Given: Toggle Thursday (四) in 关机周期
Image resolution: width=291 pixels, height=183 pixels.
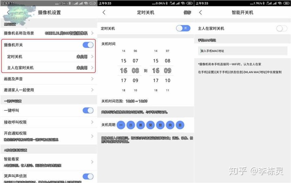Looking at the screenshot, I should click(x=150, y=125).
